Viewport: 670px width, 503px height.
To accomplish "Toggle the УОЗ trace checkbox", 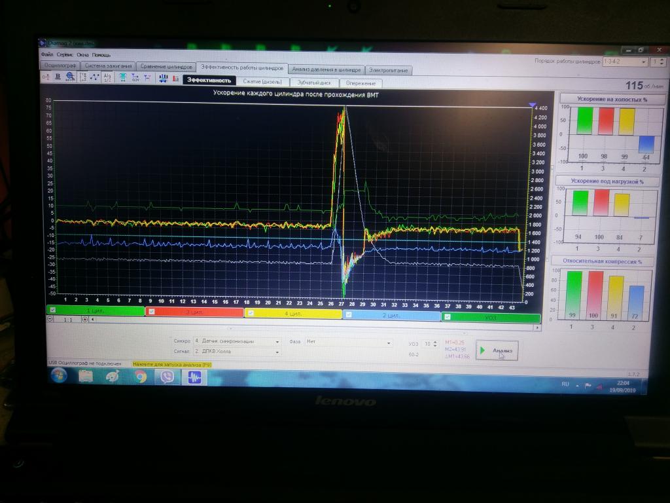I will tap(447, 316).
